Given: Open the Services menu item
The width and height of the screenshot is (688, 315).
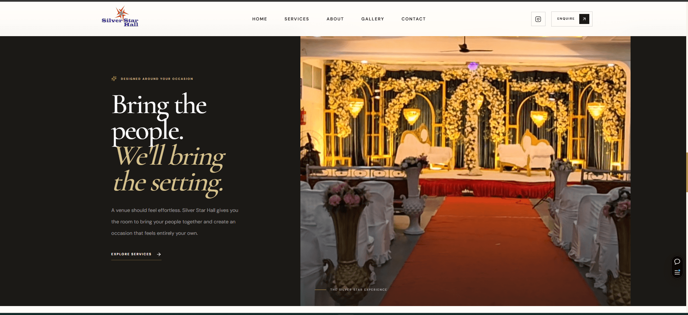Looking at the screenshot, I should 296,19.
